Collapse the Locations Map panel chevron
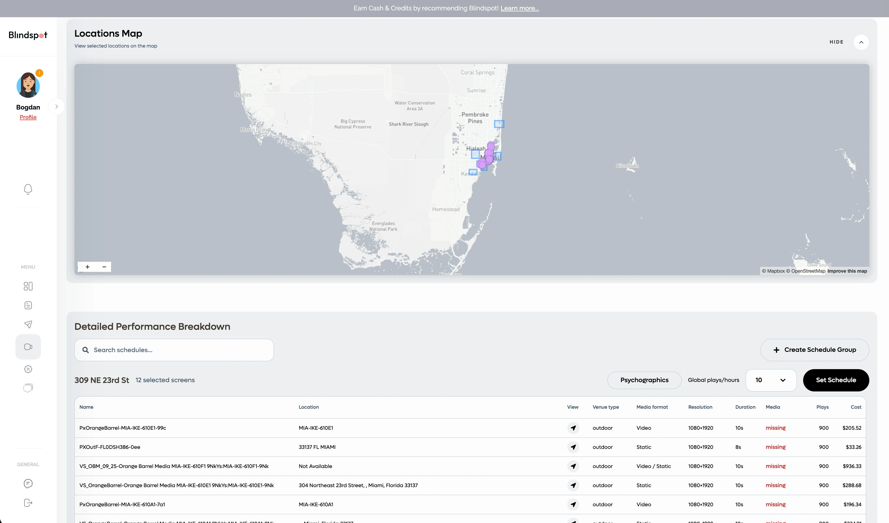889x523 pixels. (861, 42)
